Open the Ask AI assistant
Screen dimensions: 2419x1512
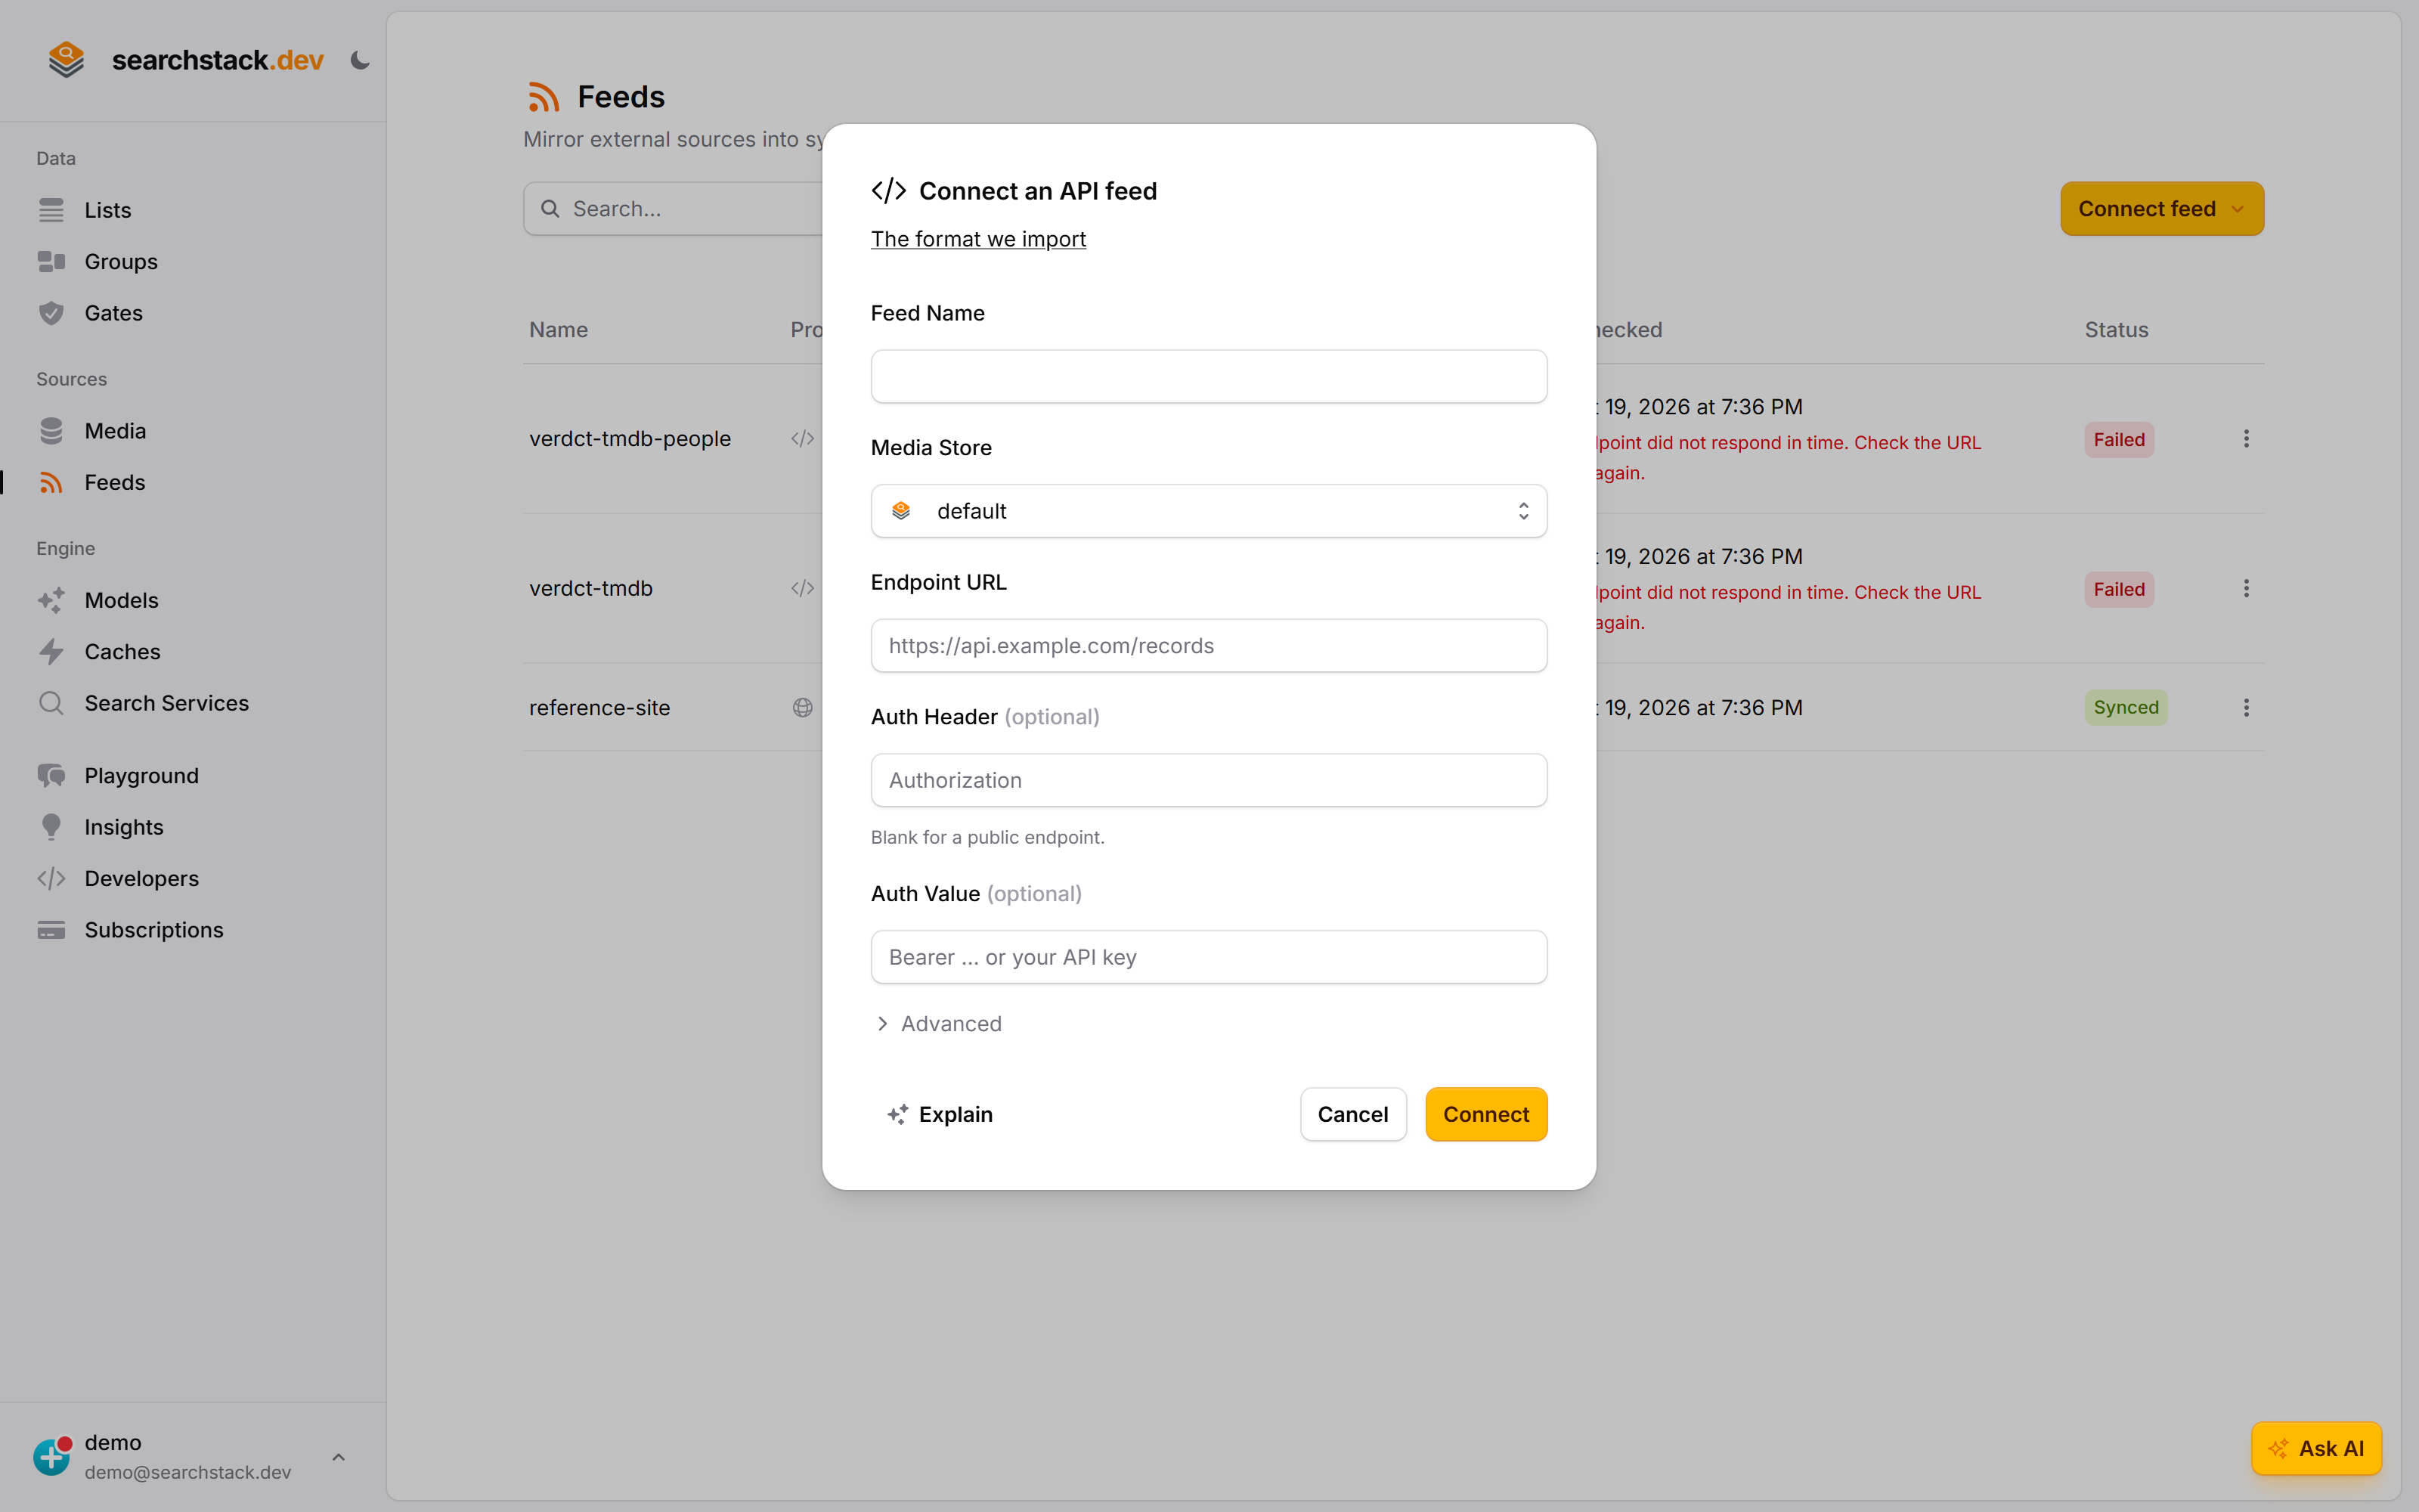[x=2316, y=1448]
